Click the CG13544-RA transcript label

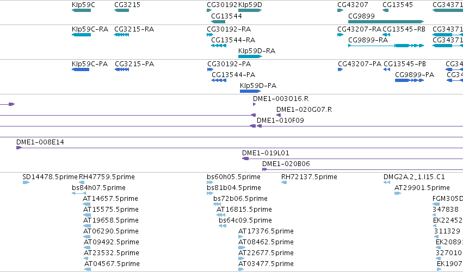[233, 40]
